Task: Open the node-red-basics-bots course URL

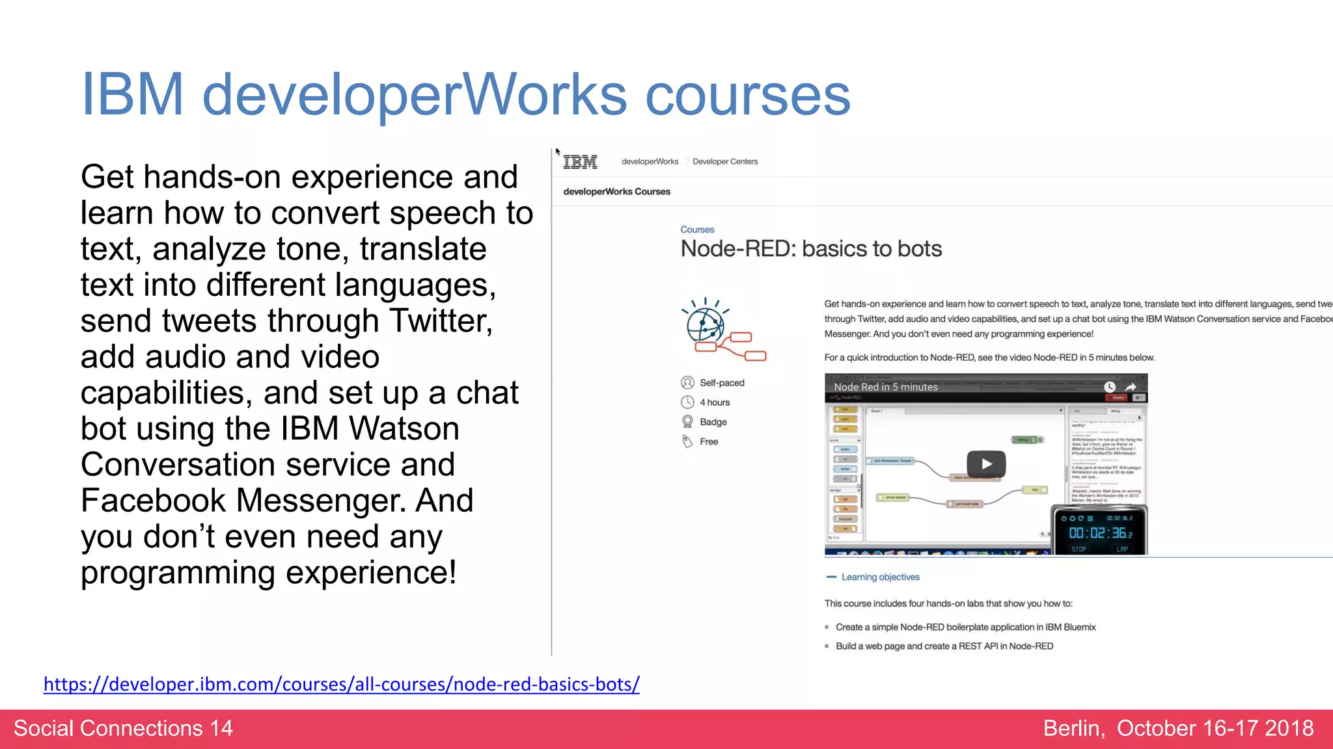Action: [341, 684]
